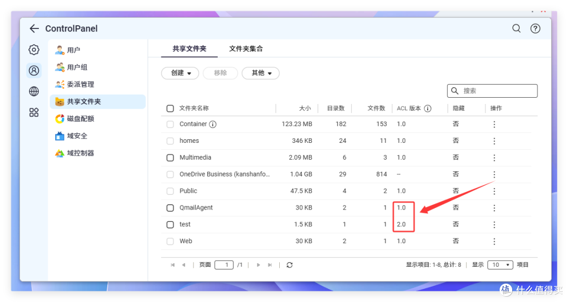Click the 123.23 MB size cell

297,124
